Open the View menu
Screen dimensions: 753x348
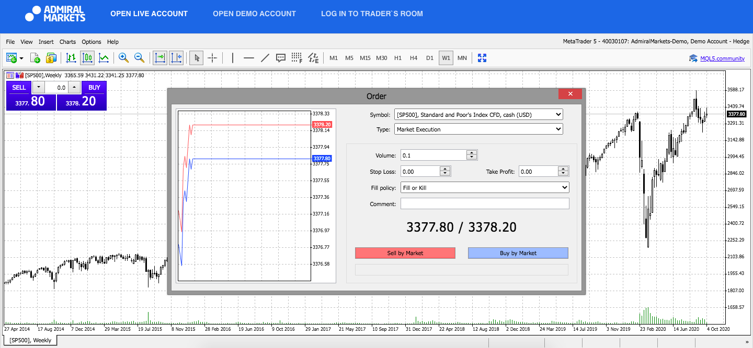click(27, 42)
